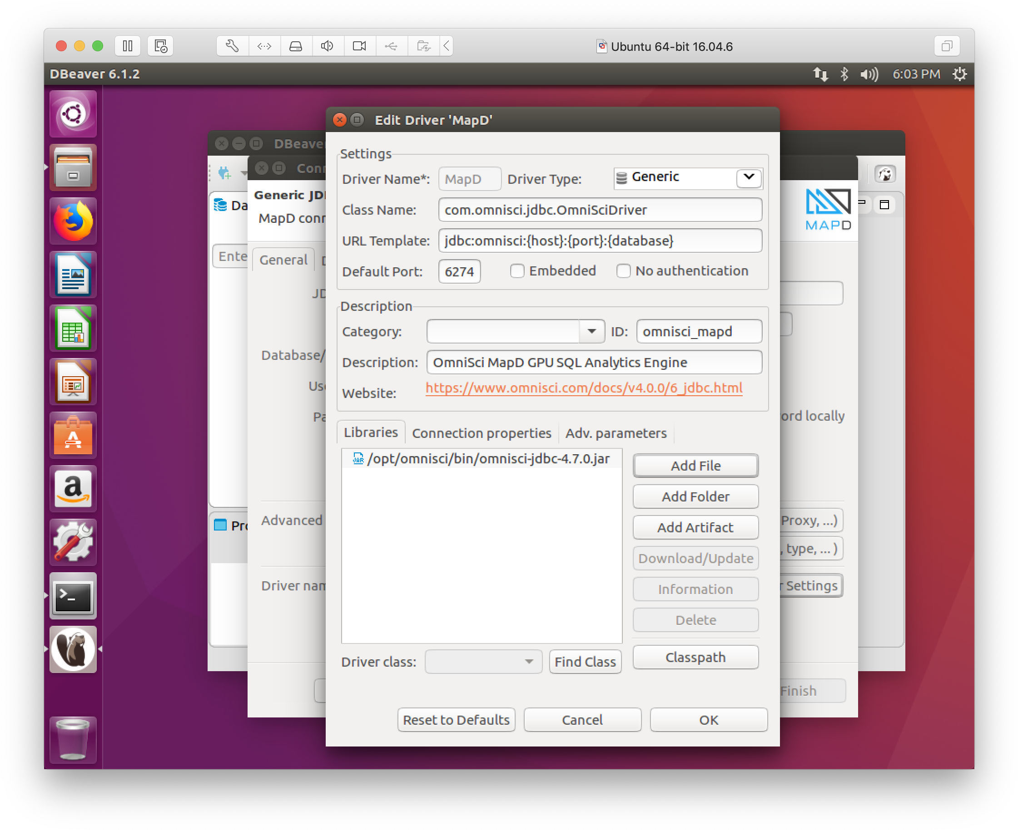The height and width of the screenshot is (830, 1018).
Task: Click the Add Artifact button
Action: pos(696,528)
